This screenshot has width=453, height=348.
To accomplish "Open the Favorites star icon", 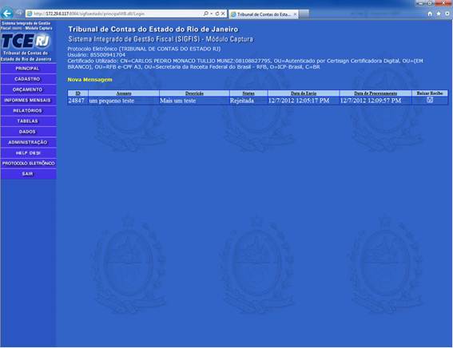I will tap(439, 14).
